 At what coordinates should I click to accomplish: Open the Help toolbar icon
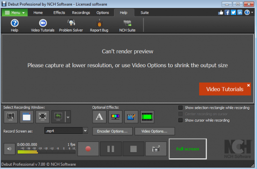(x=14, y=26)
